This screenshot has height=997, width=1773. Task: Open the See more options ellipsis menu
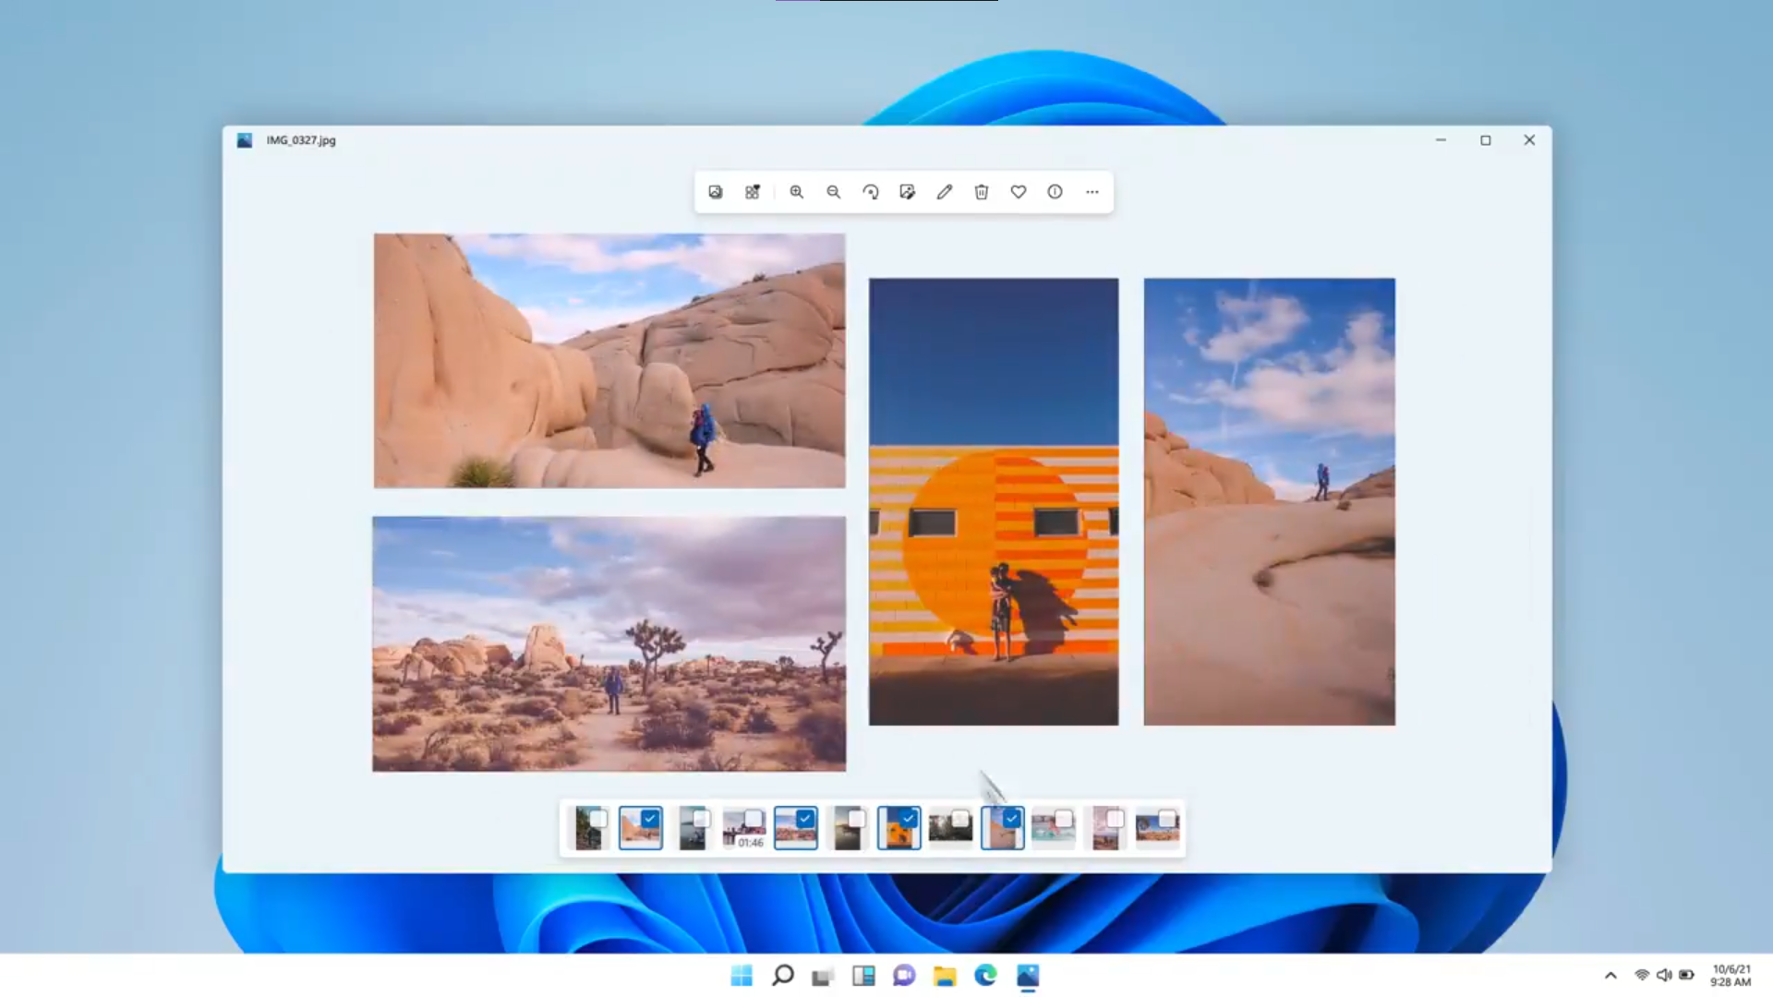click(1092, 192)
